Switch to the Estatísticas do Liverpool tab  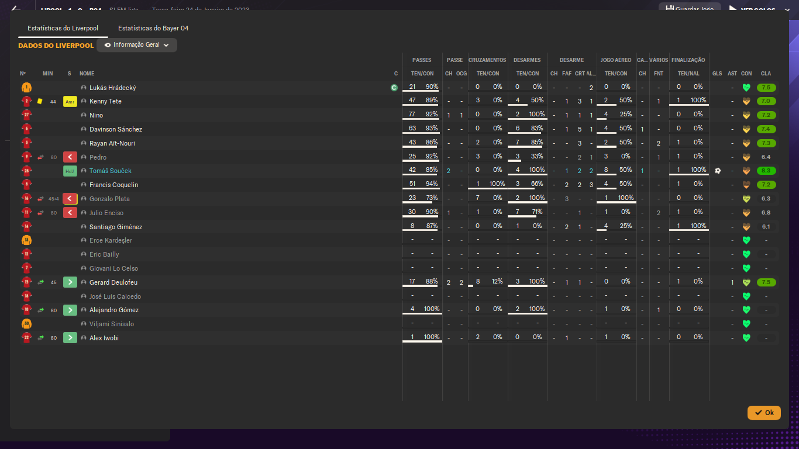point(63,28)
